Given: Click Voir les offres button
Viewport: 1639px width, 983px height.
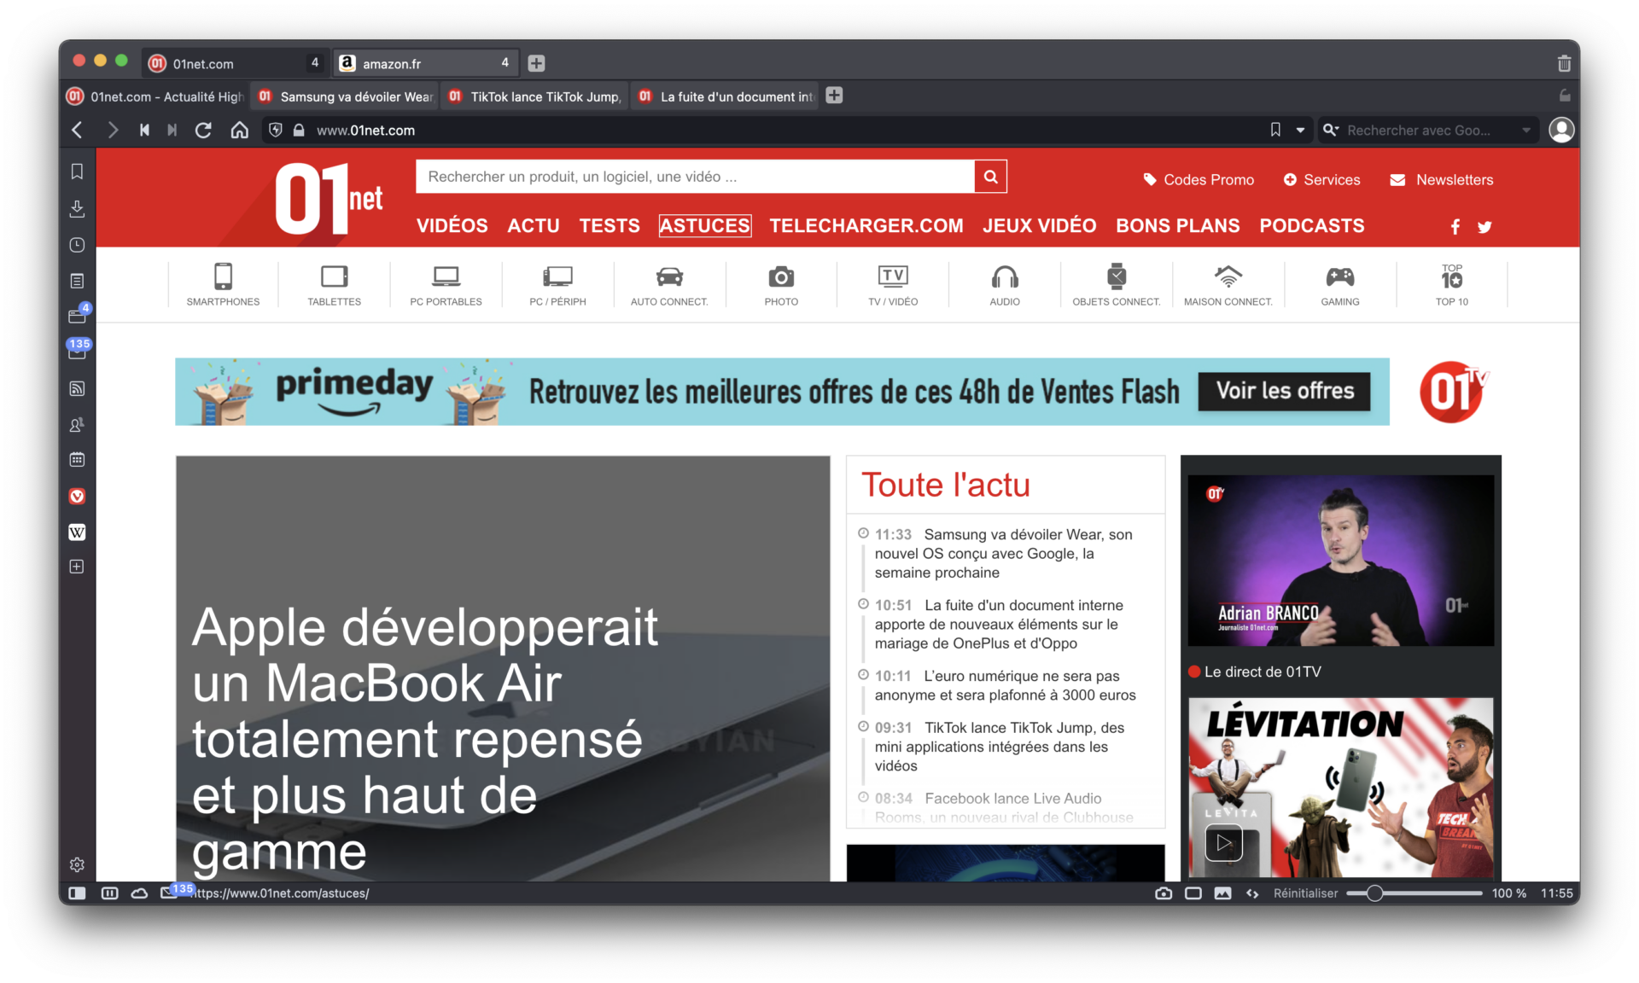Looking at the screenshot, I should tap(1285, 391).
